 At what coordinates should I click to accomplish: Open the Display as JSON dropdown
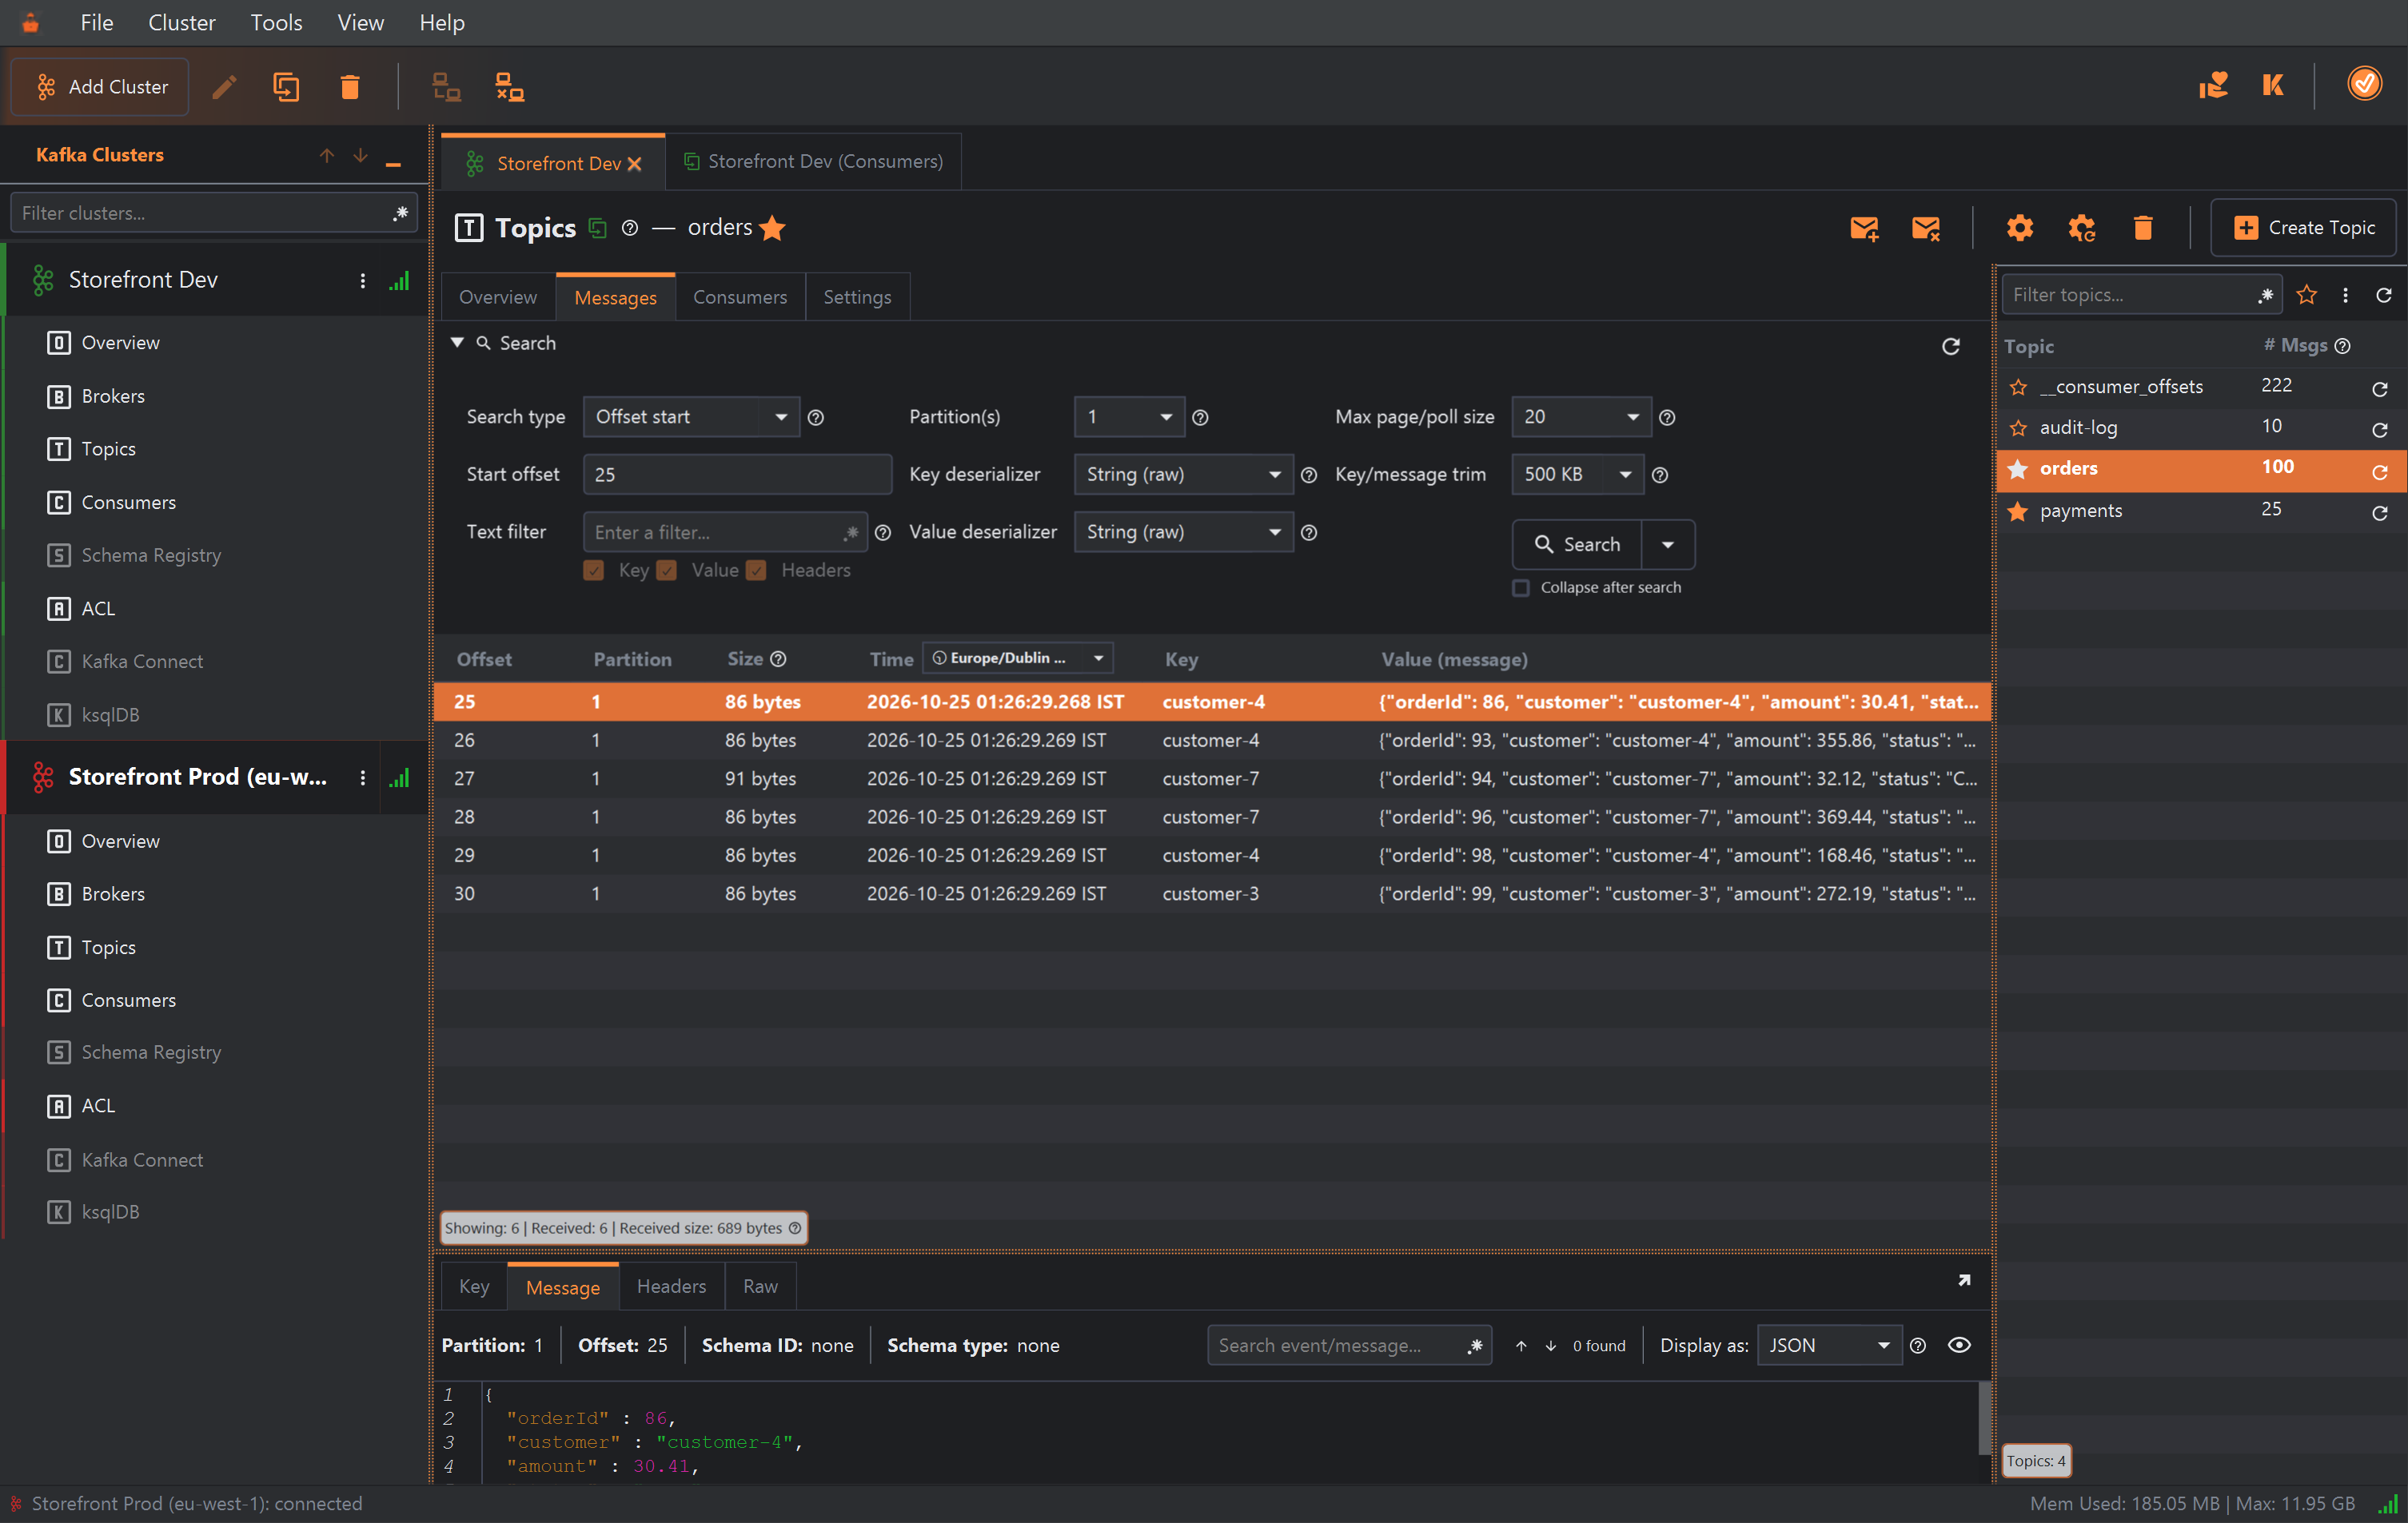(x=1829, y=1345)
